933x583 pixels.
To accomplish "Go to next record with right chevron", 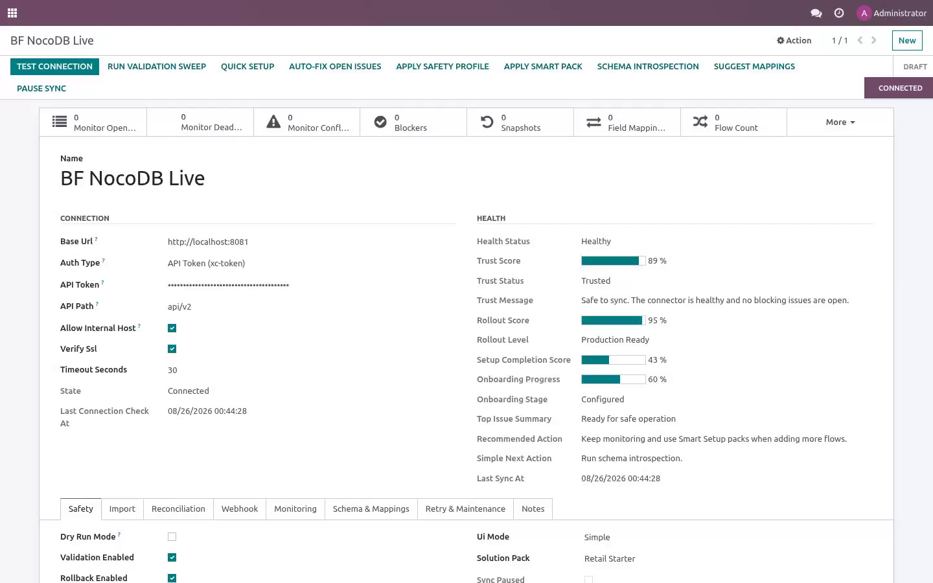I will pos(874,40).
